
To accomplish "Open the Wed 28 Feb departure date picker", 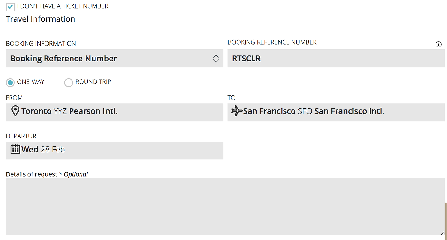I will (x=114, y=151).
